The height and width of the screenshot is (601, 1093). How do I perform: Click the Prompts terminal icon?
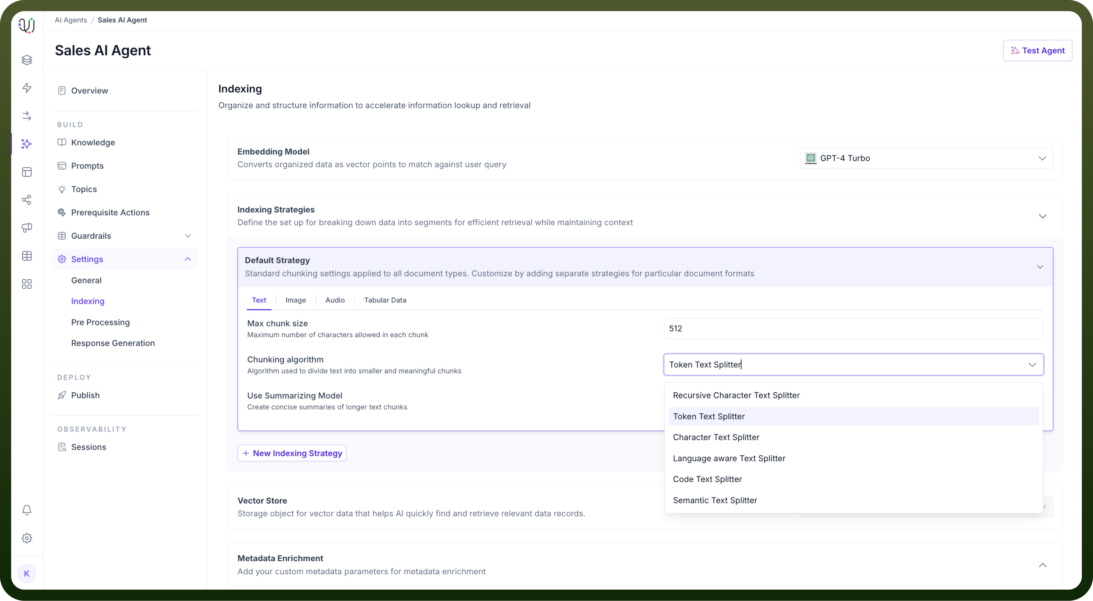tap(62, 166)
